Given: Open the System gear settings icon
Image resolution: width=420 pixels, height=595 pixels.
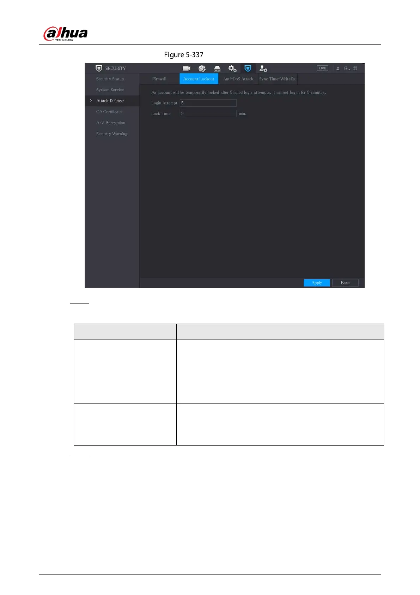Looking at the screenshot, I should coord(232,69).
